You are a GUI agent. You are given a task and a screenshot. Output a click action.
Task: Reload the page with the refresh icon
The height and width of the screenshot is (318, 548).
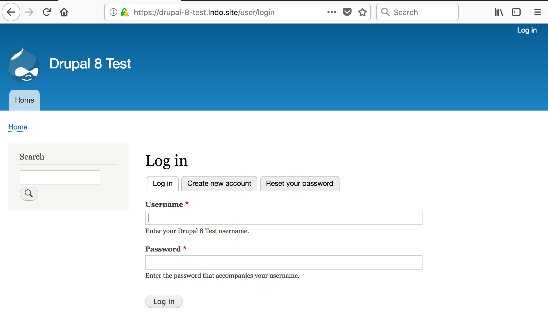pos(47,12)
